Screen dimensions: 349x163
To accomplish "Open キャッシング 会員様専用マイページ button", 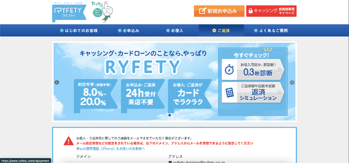I will [271, 11].
